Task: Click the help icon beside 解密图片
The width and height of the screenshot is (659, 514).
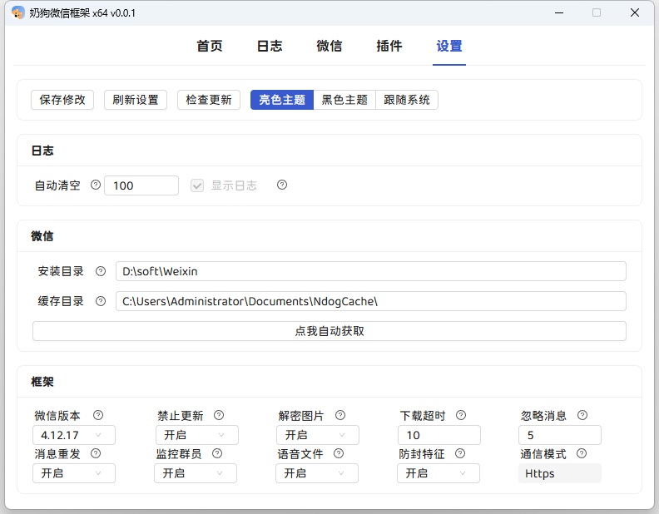Action: tap(339, 416)
